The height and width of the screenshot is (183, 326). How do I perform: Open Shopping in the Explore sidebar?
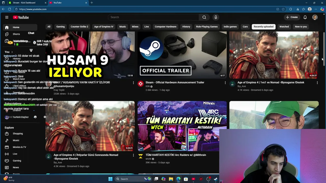coord(18,134)
